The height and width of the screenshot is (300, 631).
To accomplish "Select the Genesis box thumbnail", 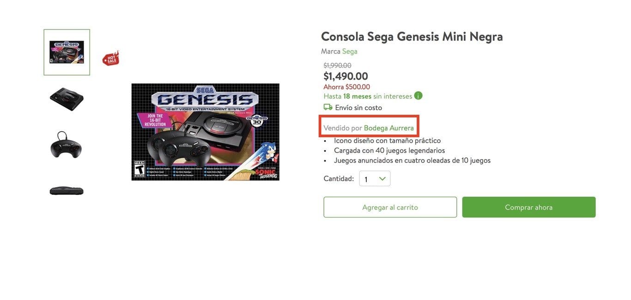I will 67,52.
